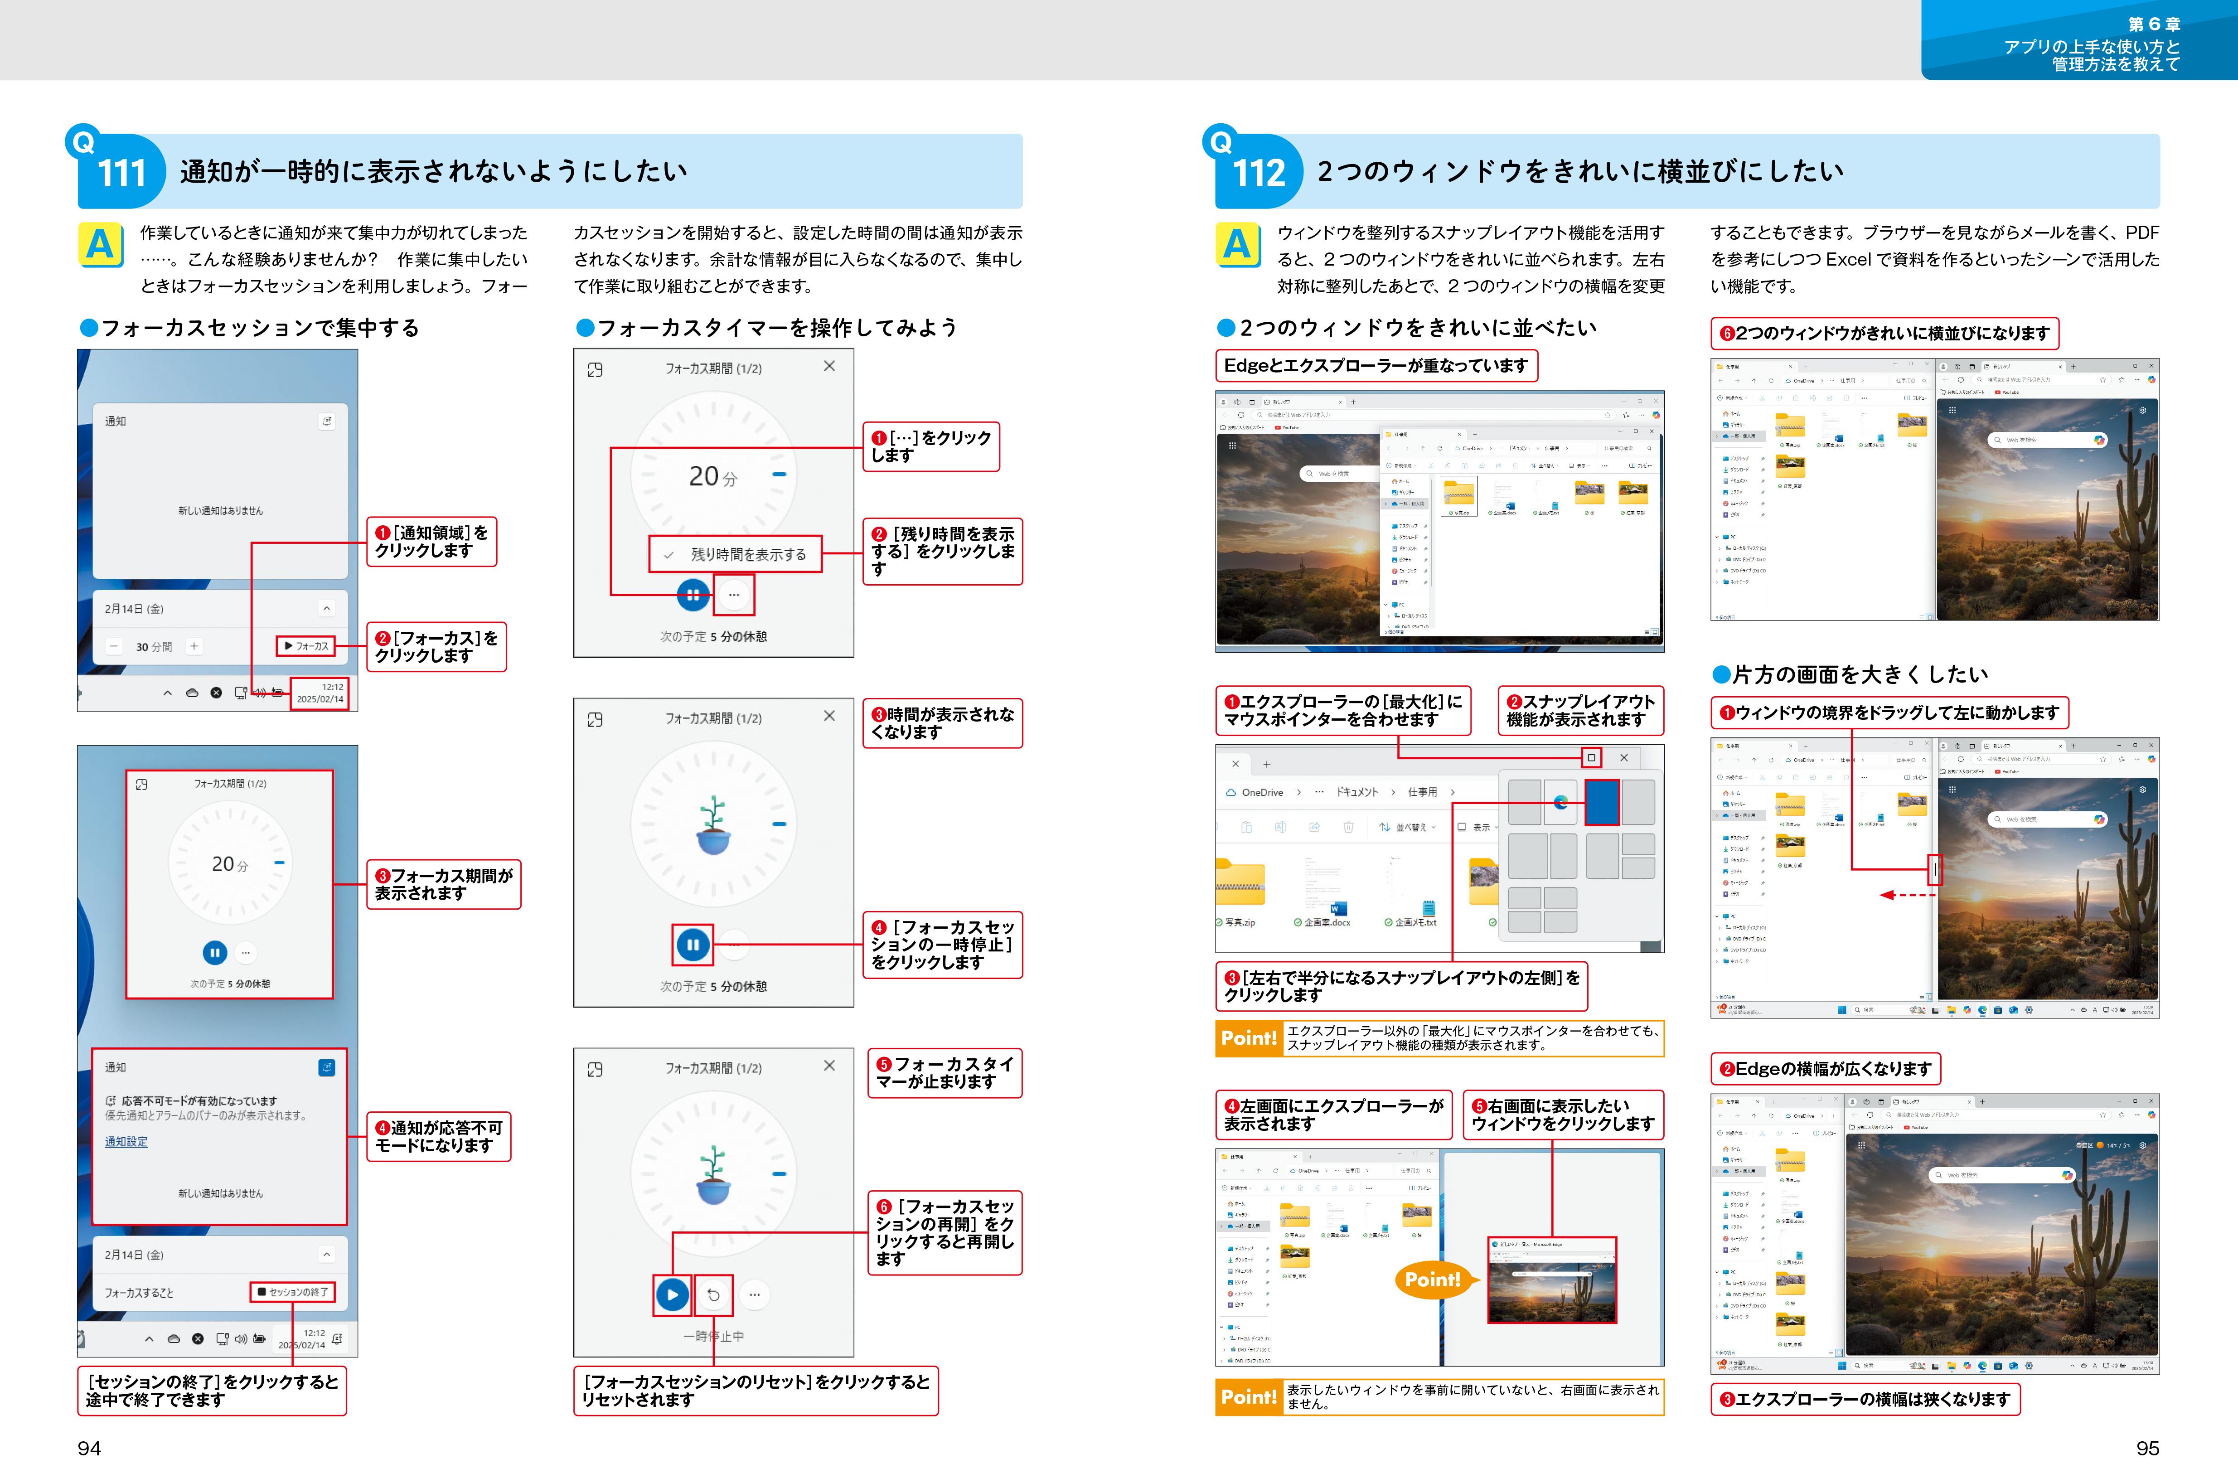The width and height of the screenshot is (2238, 1483).
Task: Open 新規作成 dropdown in Explorer beside Edge thumbnail
Action: tap(1237, 1188)
